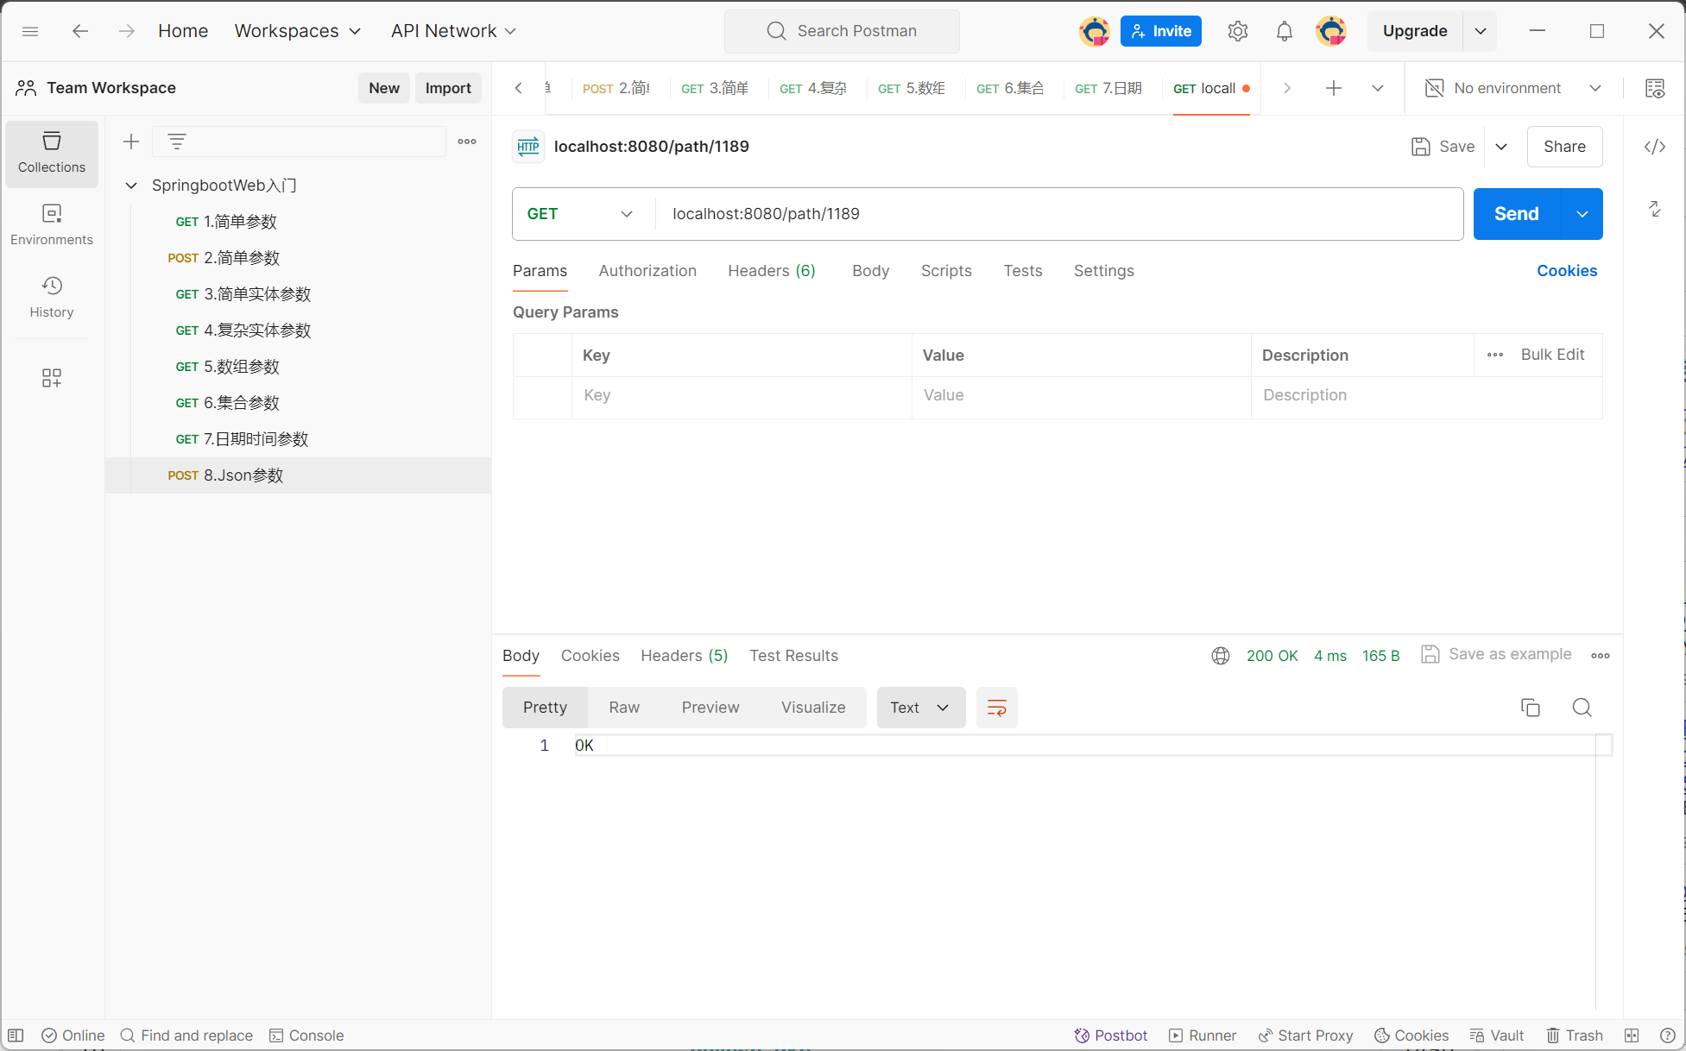Switch to the Authorization tab
Screen dimensions: 1686x1051
[x=647, y=271]
